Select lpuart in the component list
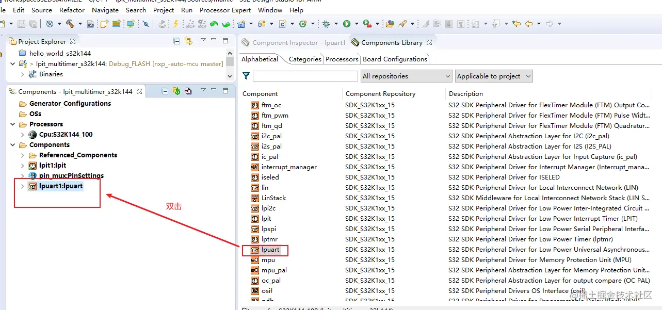The image size is (662, 310). [x=270, y=250]
